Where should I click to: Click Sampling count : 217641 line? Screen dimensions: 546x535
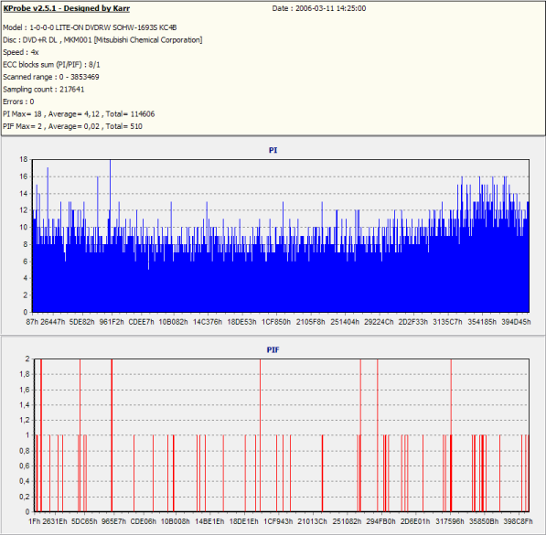coord(44,90)
